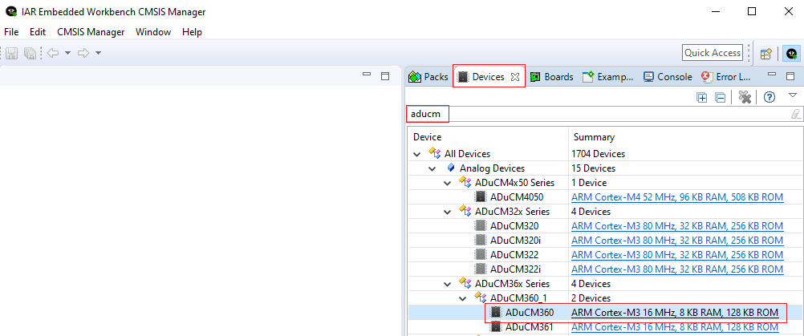Collapse the ADuCM32x Series node
804x336 pixels.
449,212
